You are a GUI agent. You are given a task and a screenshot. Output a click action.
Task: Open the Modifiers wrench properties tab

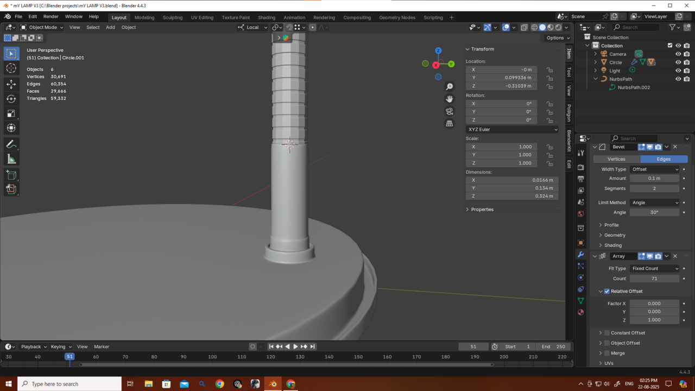(x=580, y=255)
